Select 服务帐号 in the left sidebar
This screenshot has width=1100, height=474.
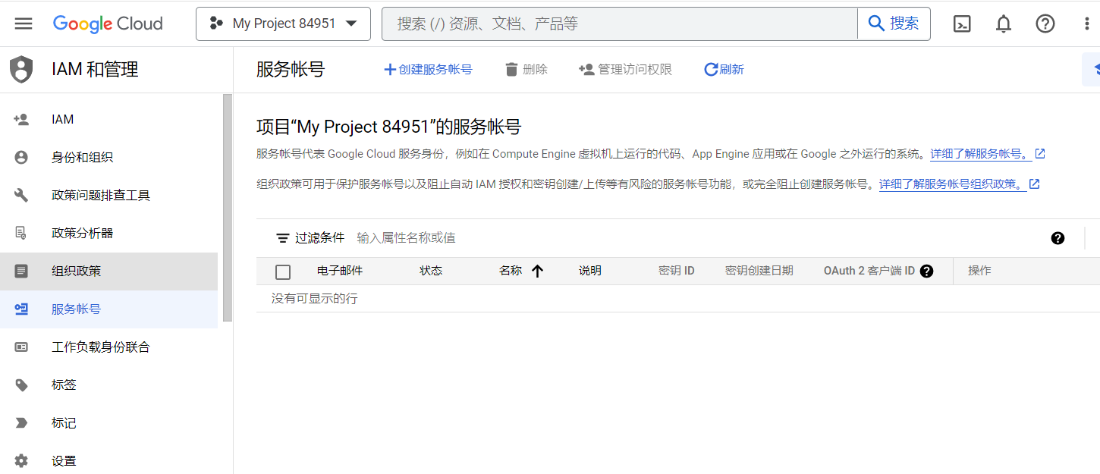coord(108,309)
